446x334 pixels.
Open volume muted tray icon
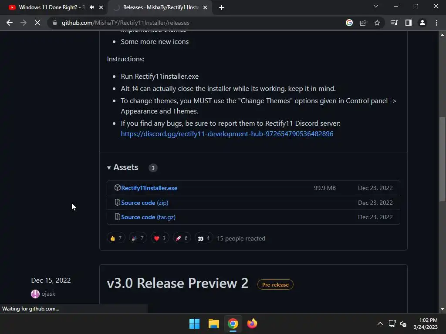pyautogui.click(x=403, y=324)
